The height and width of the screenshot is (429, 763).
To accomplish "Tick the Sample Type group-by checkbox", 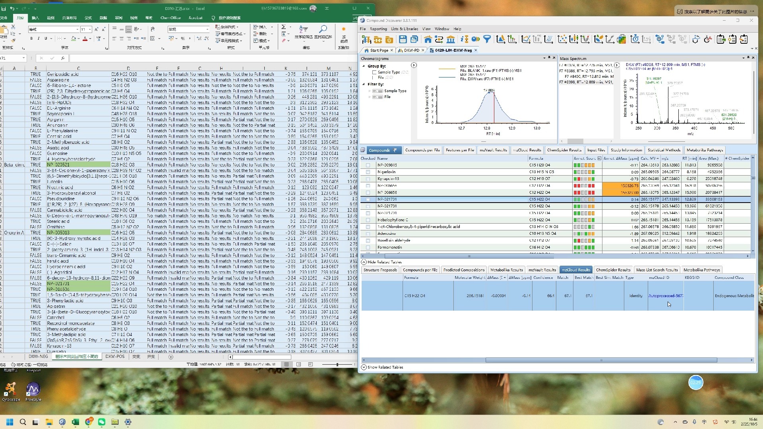I will point(374,72).
